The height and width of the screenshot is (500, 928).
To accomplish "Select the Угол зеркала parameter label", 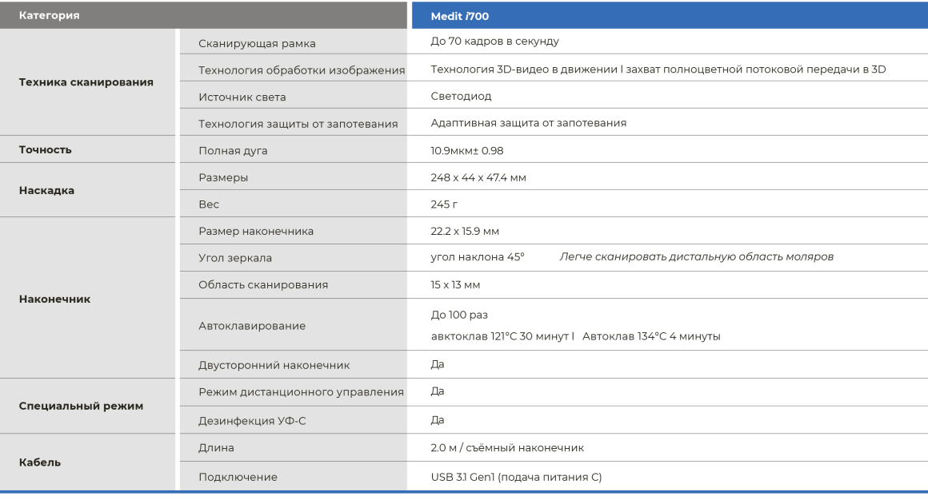I will 235,258.
